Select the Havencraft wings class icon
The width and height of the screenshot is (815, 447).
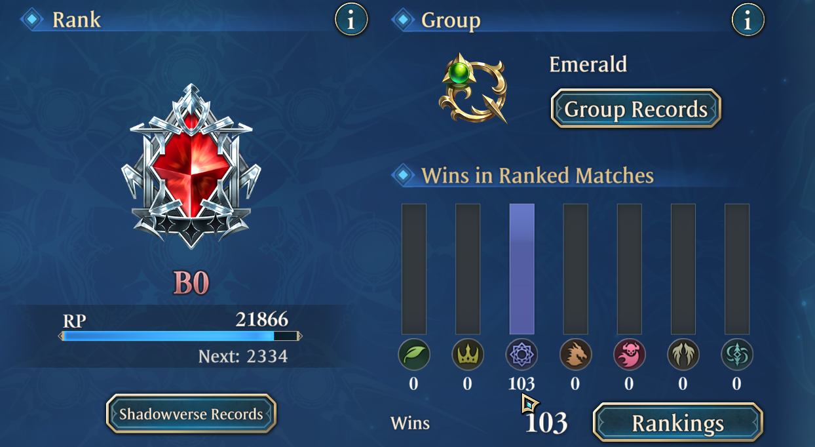[683, 355]
